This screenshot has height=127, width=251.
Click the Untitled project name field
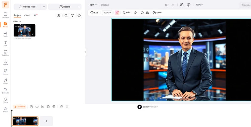click(x=105, y=5)
